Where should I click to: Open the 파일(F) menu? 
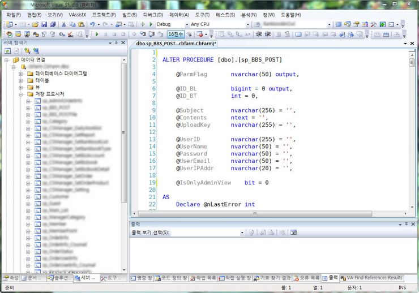point(14,15)
